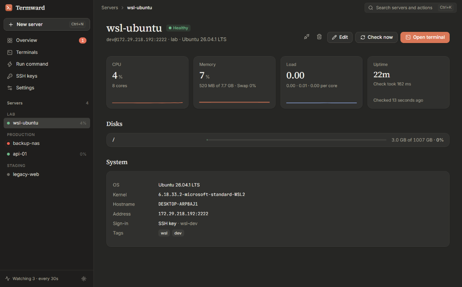Click the Termward logo icon
The image size is (462, 287).
click(9, 8)
